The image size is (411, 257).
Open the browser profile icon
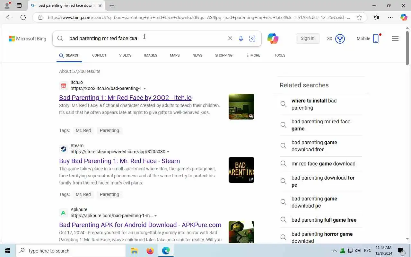click(7, 5)
